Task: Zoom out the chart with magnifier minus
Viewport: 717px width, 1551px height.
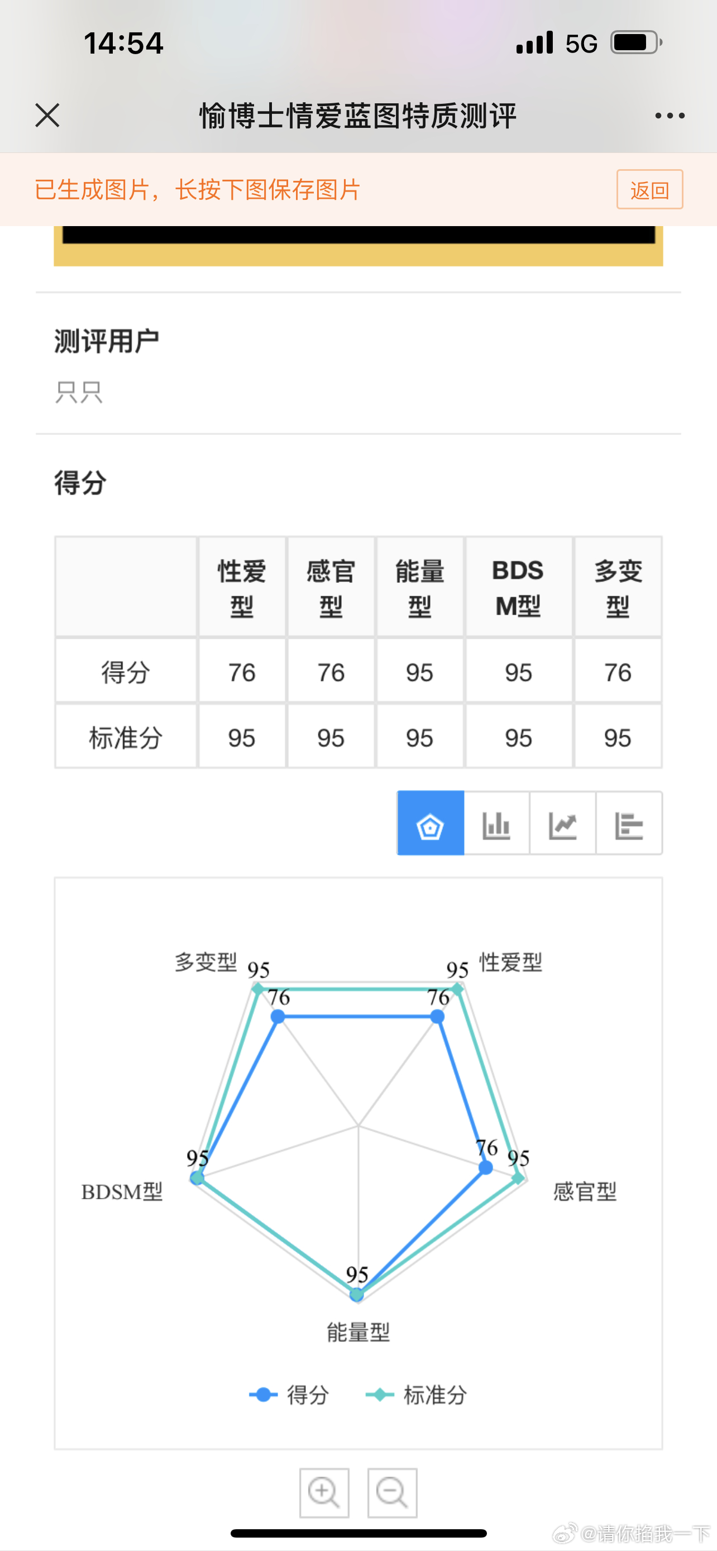Action: (393, 1493)
